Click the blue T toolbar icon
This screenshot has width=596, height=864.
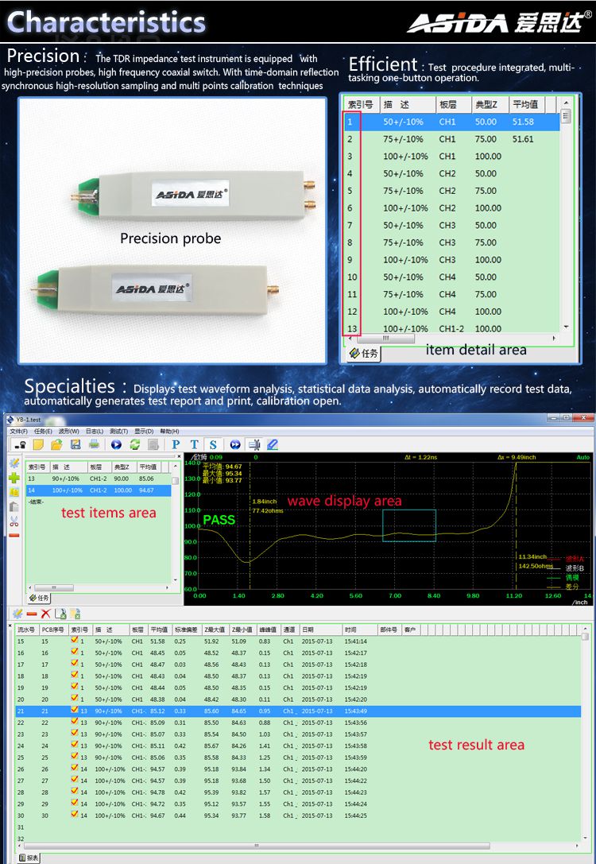[x=194, y=444]
